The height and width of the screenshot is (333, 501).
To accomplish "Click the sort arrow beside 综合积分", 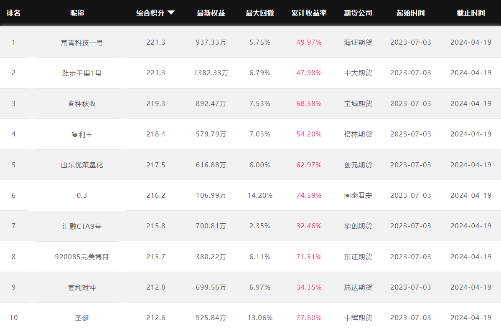I will [x=171, y=13].
